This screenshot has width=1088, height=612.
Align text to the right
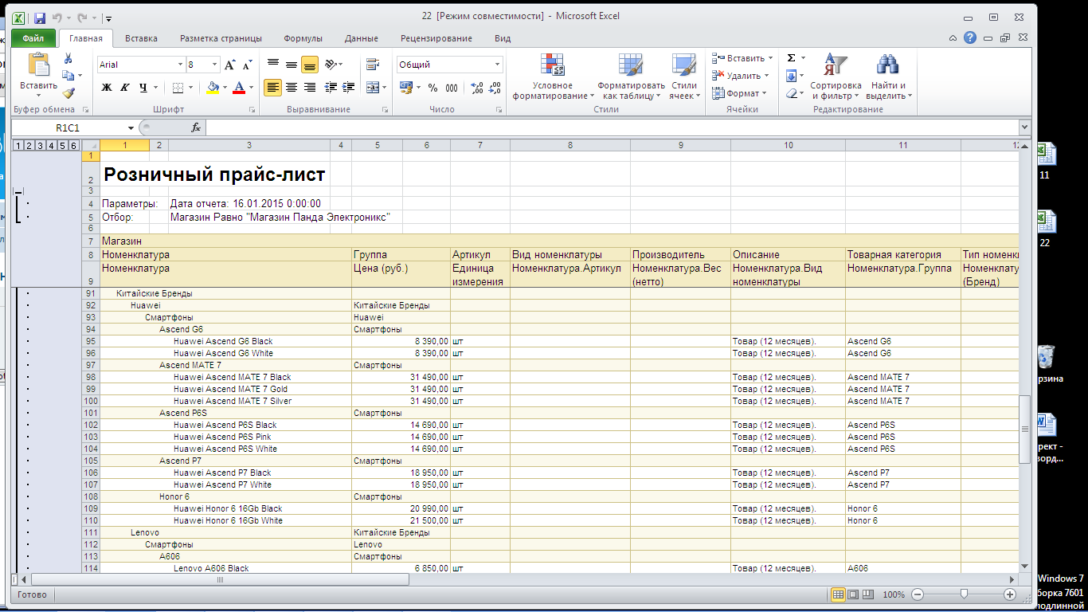tap(310, 88)
